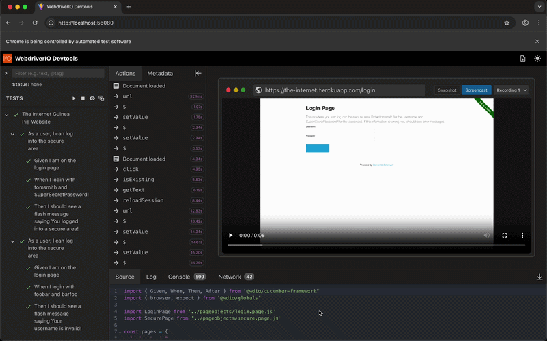View site information icon in address bar
This screenshot has height=341, width=547.
[51, 23]
